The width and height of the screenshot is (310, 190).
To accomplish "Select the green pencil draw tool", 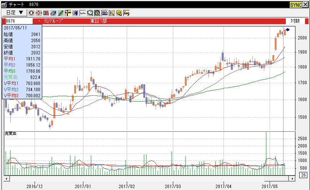I will [60, 13].
